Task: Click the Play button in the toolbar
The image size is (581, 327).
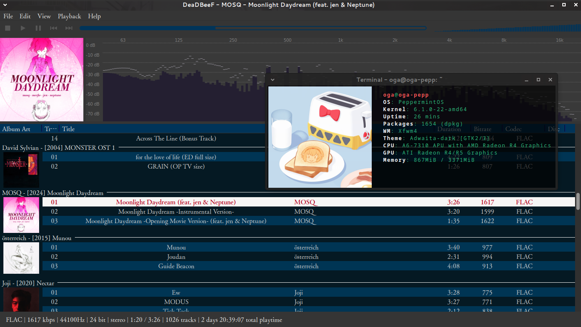Action: coord(23,28)
